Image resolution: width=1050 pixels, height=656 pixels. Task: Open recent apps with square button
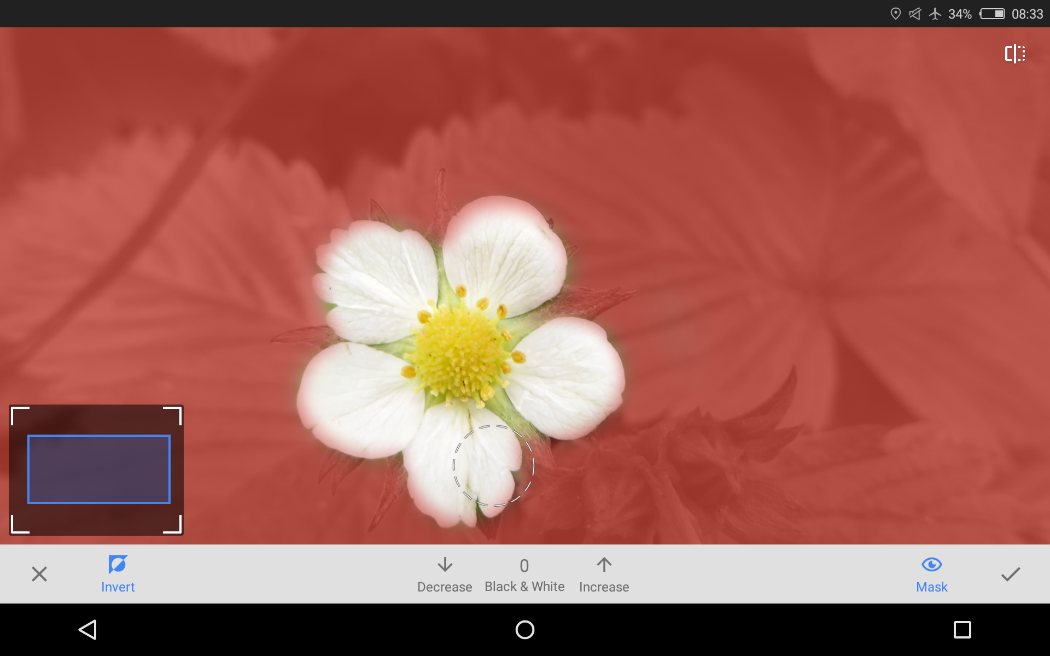[962, 630]
